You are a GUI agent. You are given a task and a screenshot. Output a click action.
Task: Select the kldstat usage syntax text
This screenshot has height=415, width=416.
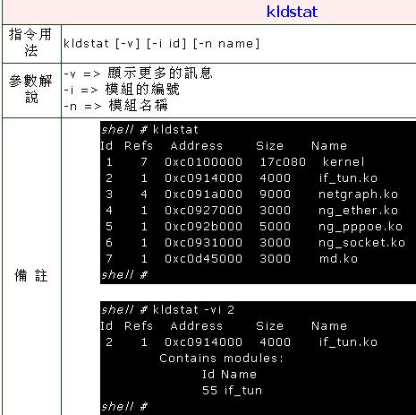[x=161, y=44]
